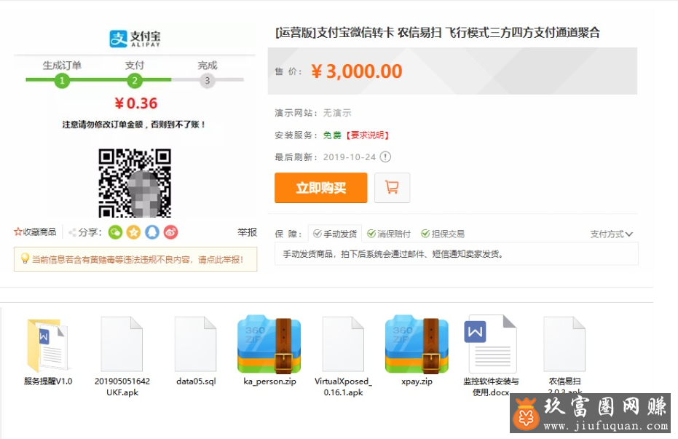The width and height of the screenshot is (678, 439).
Task: Share via the green WeChat icon
Action: 115,232
